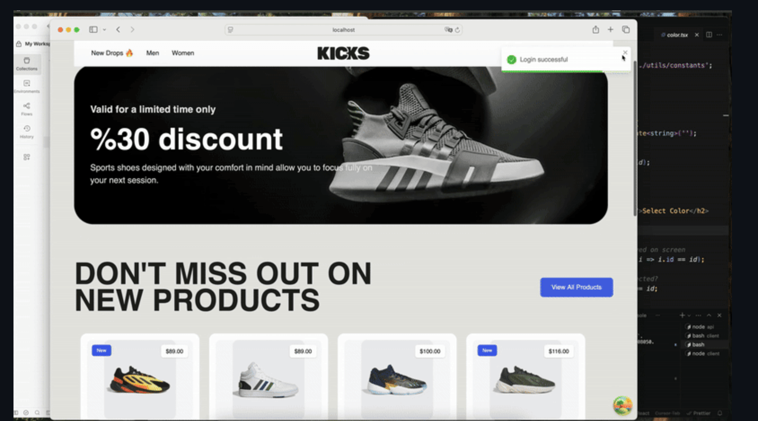The image size is (758, 421).
Task: Click the browser forward arrow
Action: pos(132,30)
